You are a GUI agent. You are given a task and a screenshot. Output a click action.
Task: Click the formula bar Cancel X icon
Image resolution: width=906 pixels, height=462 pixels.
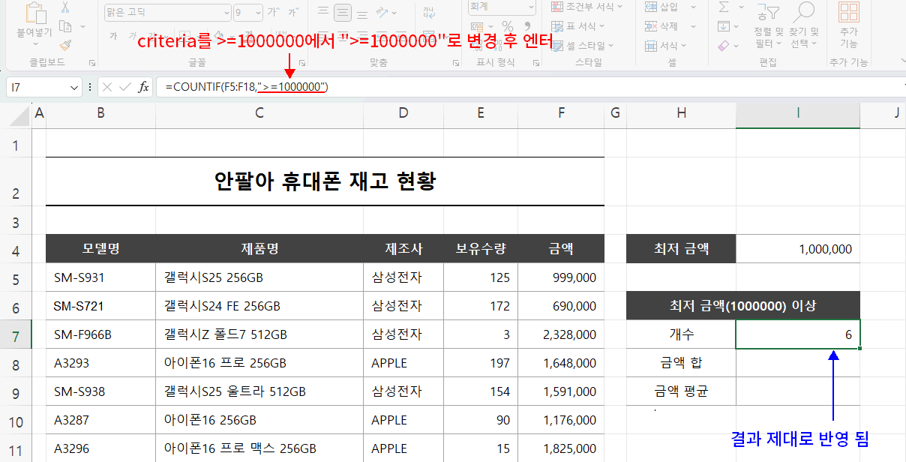point(107,88)
